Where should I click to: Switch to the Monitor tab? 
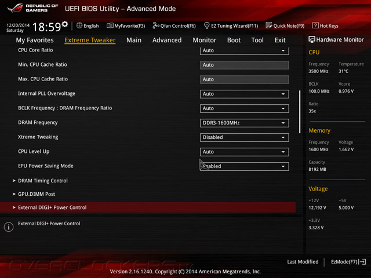click(205, 40)
